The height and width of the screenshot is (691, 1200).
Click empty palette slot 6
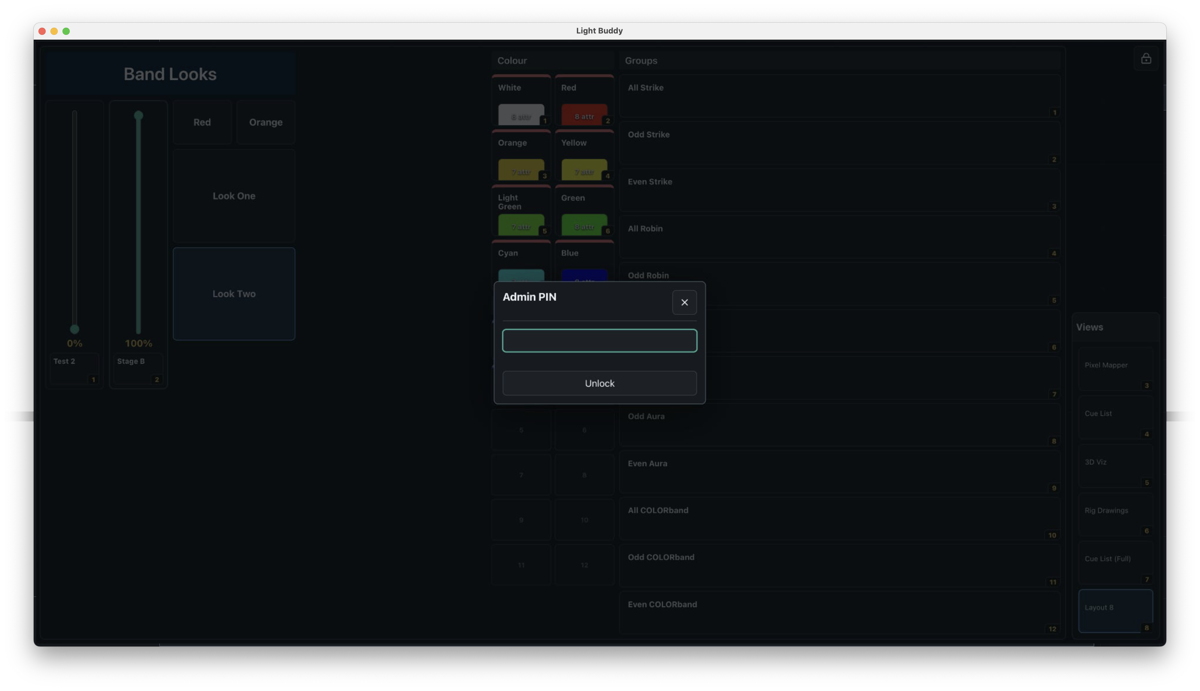(584, 430)
